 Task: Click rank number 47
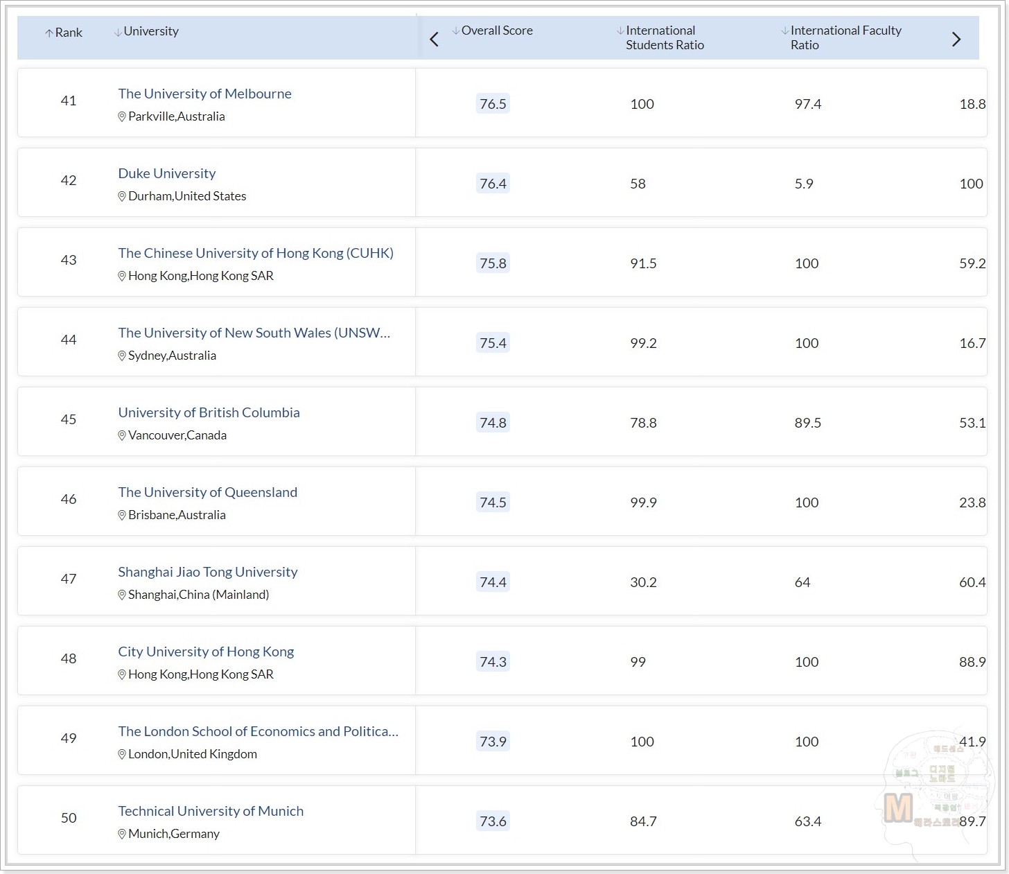point(69,579)
